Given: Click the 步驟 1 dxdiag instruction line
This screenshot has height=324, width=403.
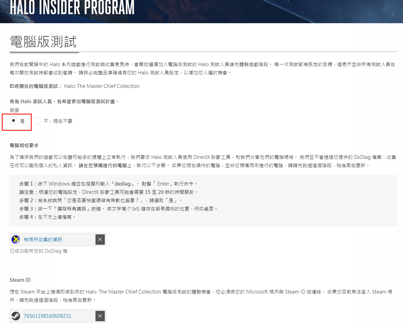Looking at the screenshot, I should point(108,184).
